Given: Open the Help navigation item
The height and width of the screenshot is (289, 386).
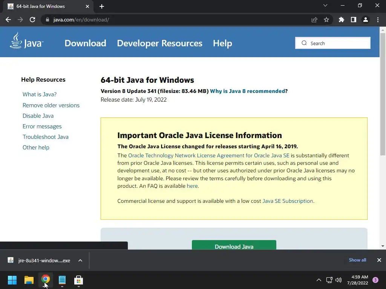Looking at the screenshot, I should click(222, 43).
